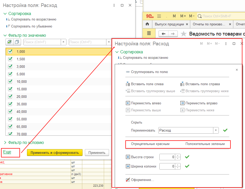Uncheck the 1,000 value checkbox

10,52
